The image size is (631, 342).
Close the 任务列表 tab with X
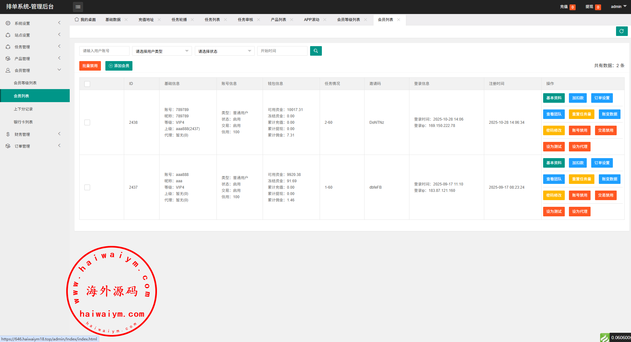225,20
